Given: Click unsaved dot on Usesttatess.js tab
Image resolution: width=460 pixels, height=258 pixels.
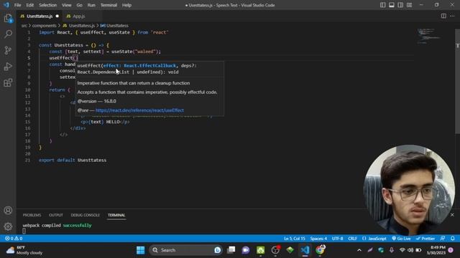Looking at the screenshot, I should (x=57, y=16).
